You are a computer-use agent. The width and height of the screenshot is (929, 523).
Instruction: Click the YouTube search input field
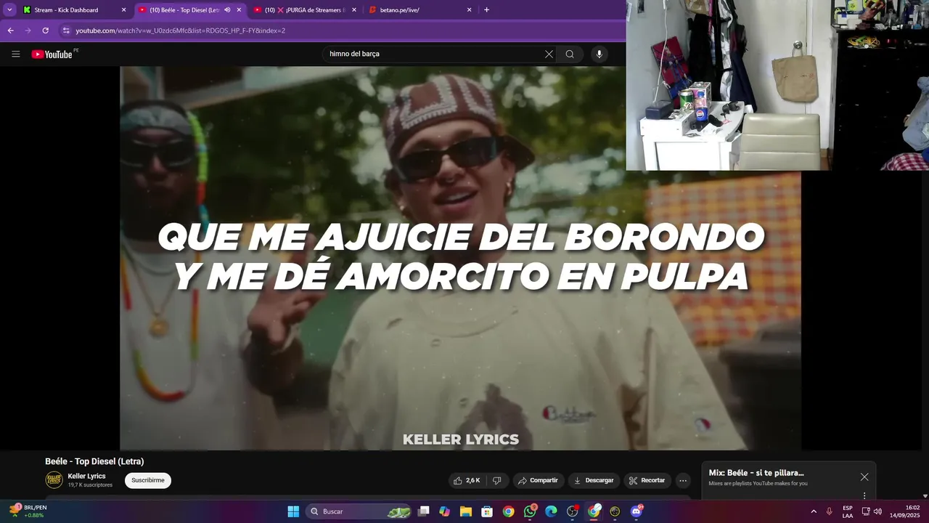click(435, 54)
